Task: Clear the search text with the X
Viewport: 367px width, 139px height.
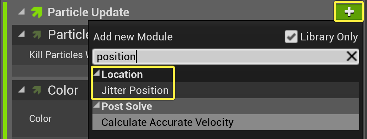Action: tap(352, 56)
